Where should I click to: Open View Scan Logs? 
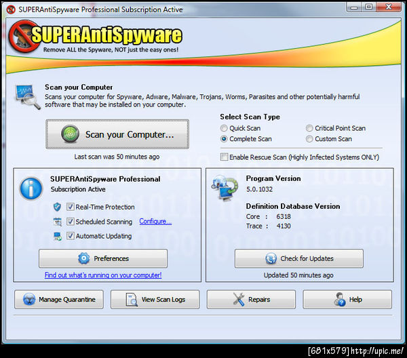click(x=155, y=300)
